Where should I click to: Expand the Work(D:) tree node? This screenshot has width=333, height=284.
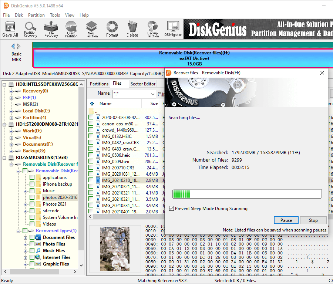click(11, 131)
